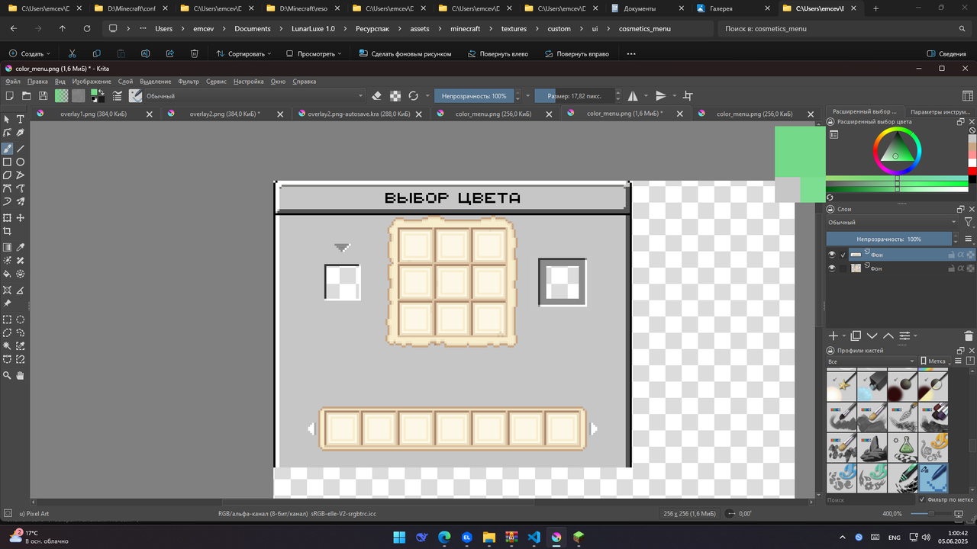Viewport: 977px width, 549px height.
Task: Click Сделать фоновым рисунком button
Action: (x=404, y=54)
